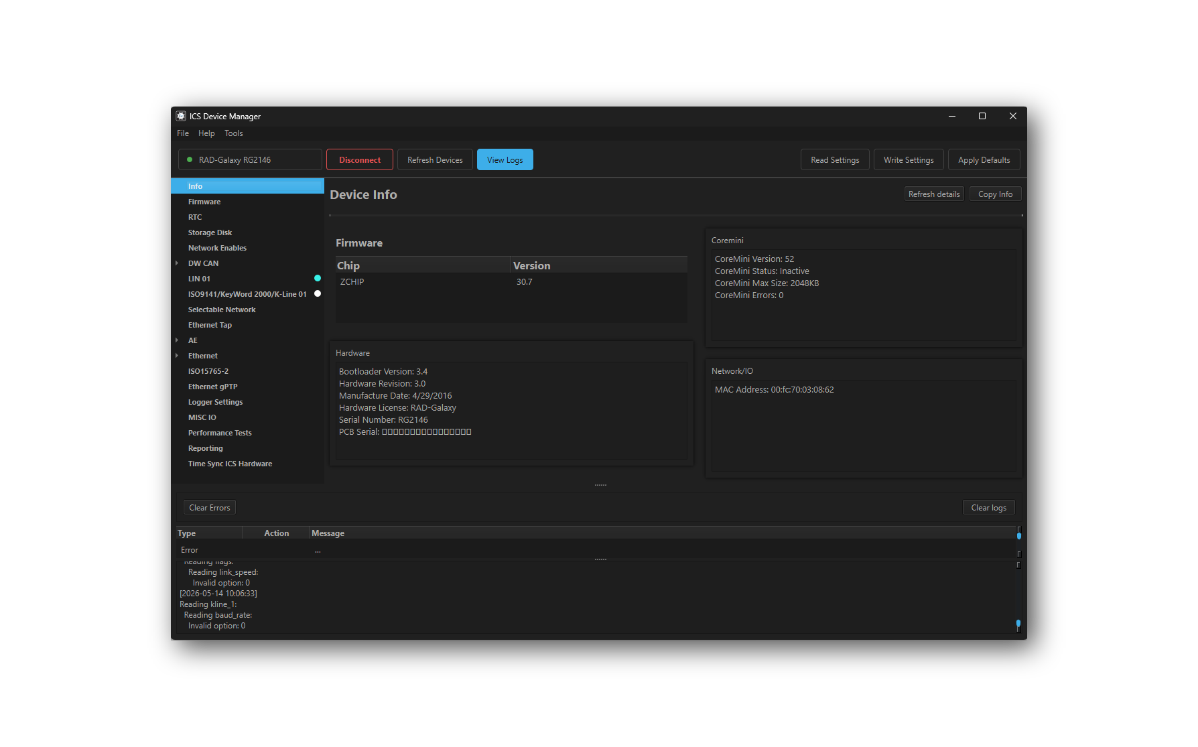Viewport: 1198px width, 747px height.
Task: Click the log panel scrollbar handle
Action: pos(1018,624)
